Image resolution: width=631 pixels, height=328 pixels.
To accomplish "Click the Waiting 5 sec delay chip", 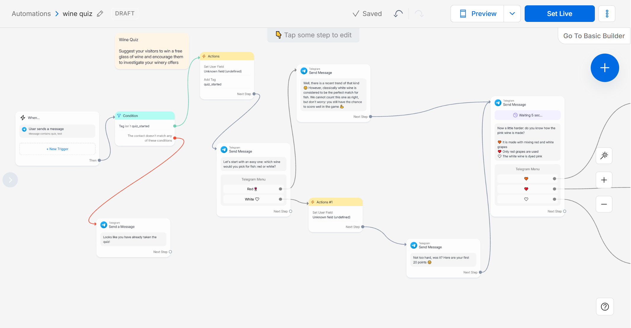I will [x=528, y=115].
